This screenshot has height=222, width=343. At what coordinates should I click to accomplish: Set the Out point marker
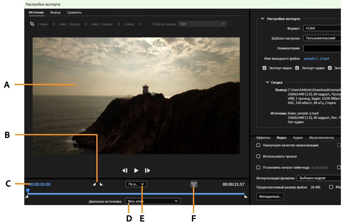tap(101, 184)
